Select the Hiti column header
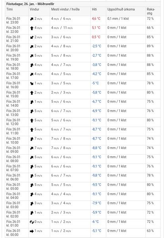Screen dimensions: 164x238 point(94,9)
